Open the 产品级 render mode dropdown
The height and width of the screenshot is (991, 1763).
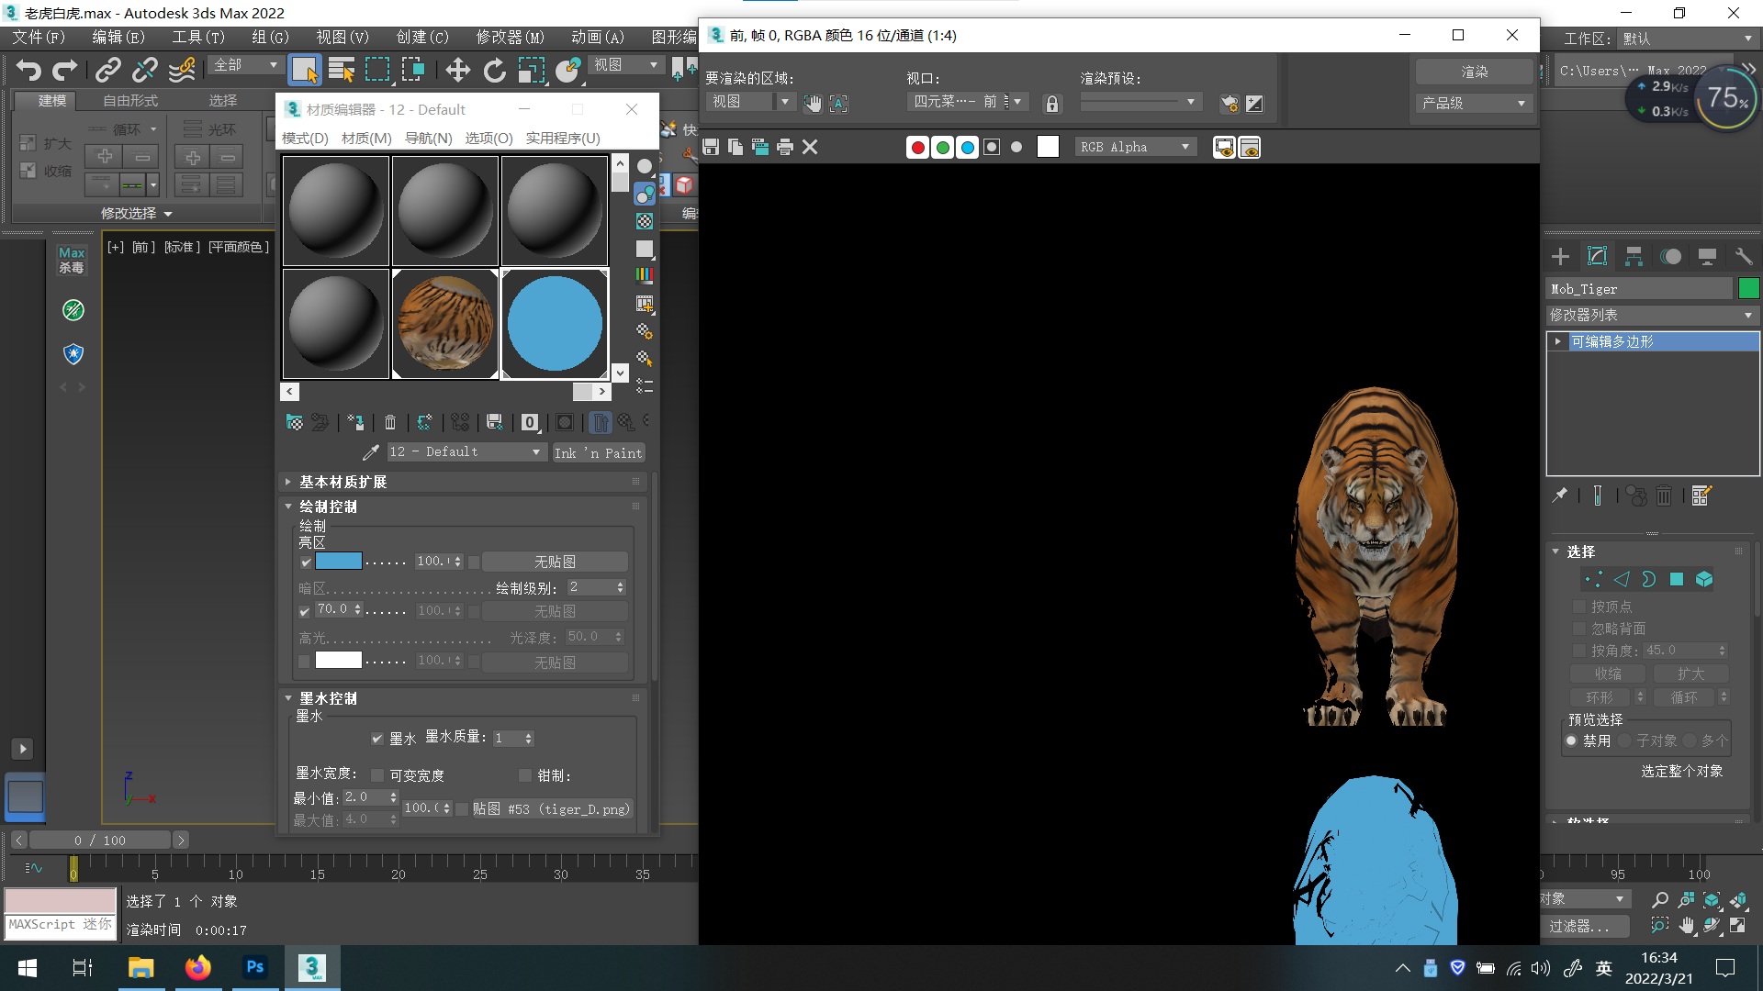pyautogui.click(x=1474, y=104)
